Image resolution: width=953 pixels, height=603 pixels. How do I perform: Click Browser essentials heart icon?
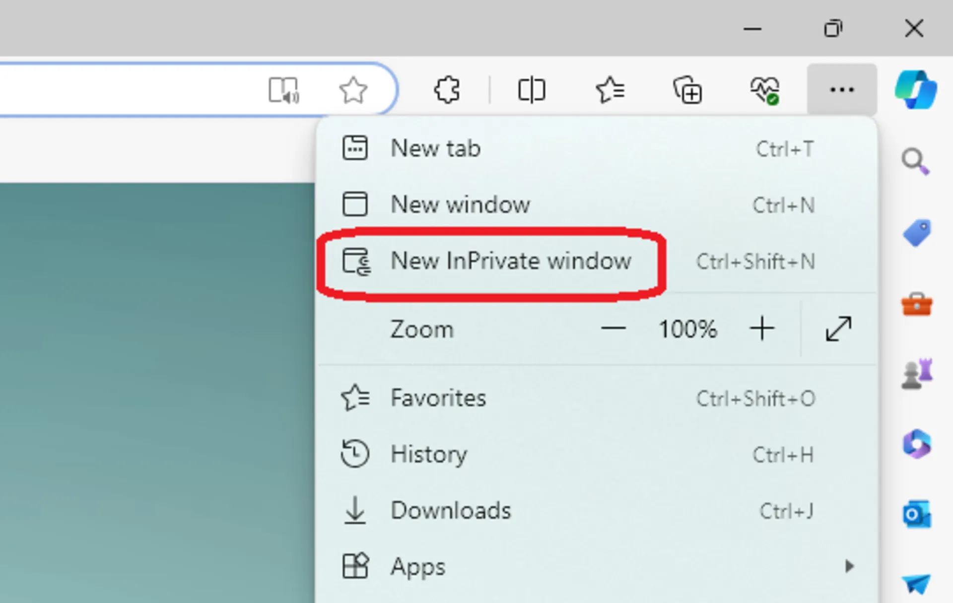(x=765, y=90)
